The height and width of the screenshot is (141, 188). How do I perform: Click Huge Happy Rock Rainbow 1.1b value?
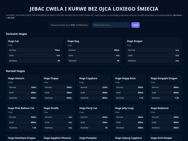coord(141,98)
